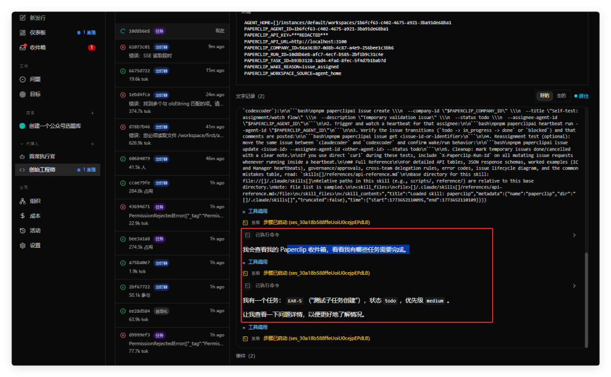The image size is (611, 377).
Task: Click the transcript panel vertical scrollbar
Action: [x=587, y=299]
